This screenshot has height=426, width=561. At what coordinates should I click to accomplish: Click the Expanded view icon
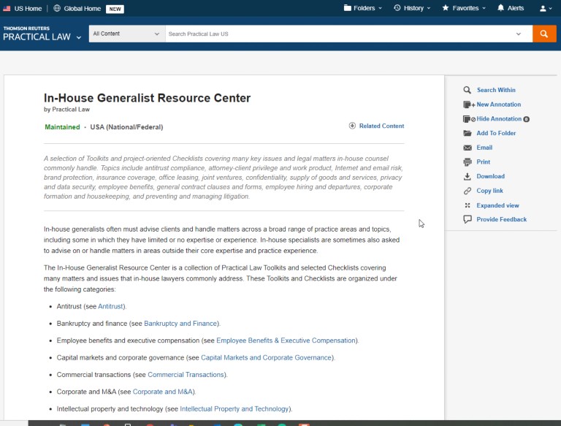(x=467, y=205)
